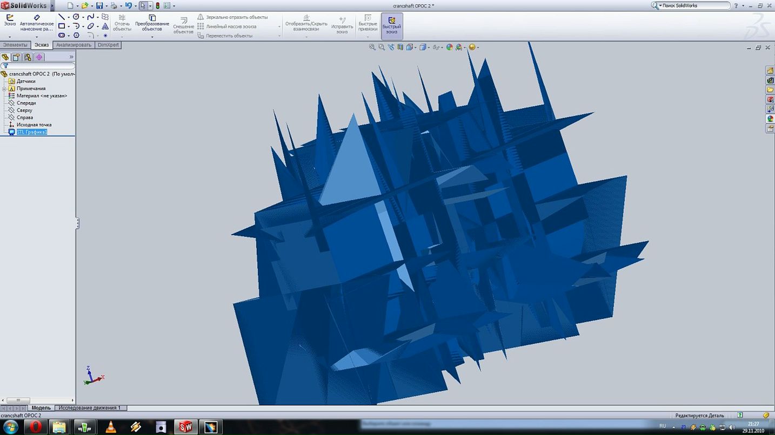Viewport: 775px width, 435px height.
Task: Click the Rectangle sketch tool
Action: click(62, 26)
